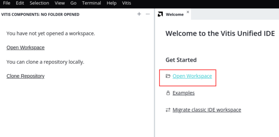
Task: Click the folder icon beside Open Workspace
Action: [x=168, y=76]
